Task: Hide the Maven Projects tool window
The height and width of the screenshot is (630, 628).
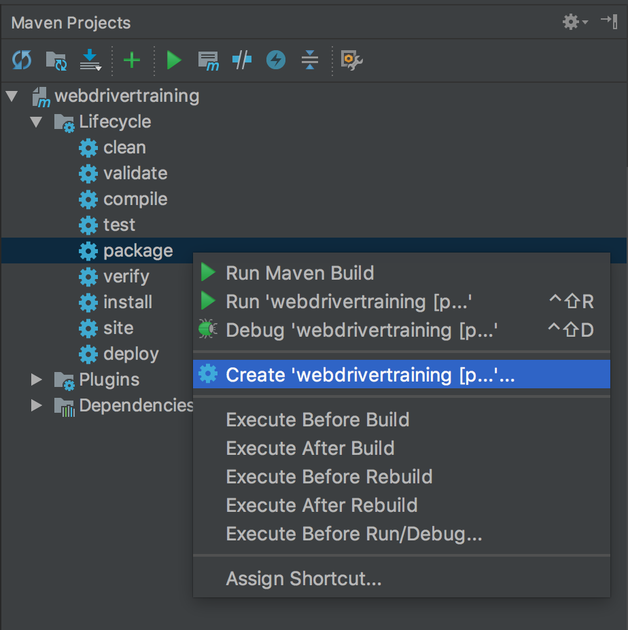Action: click(608, 22)
